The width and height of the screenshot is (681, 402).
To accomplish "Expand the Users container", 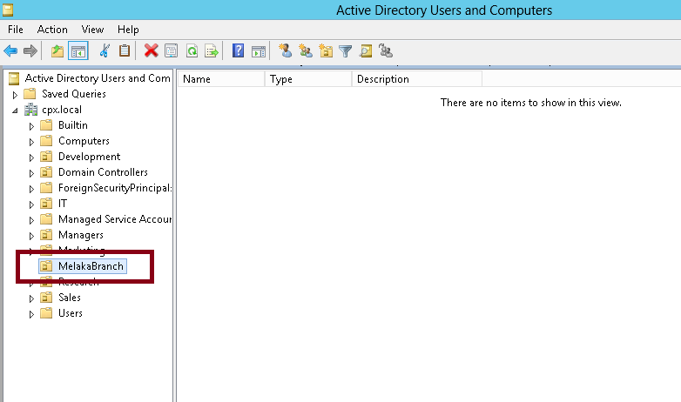I will (31, 314).
